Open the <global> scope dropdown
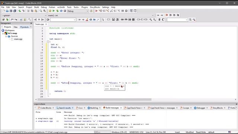The image size is (238, 134). 24,15
